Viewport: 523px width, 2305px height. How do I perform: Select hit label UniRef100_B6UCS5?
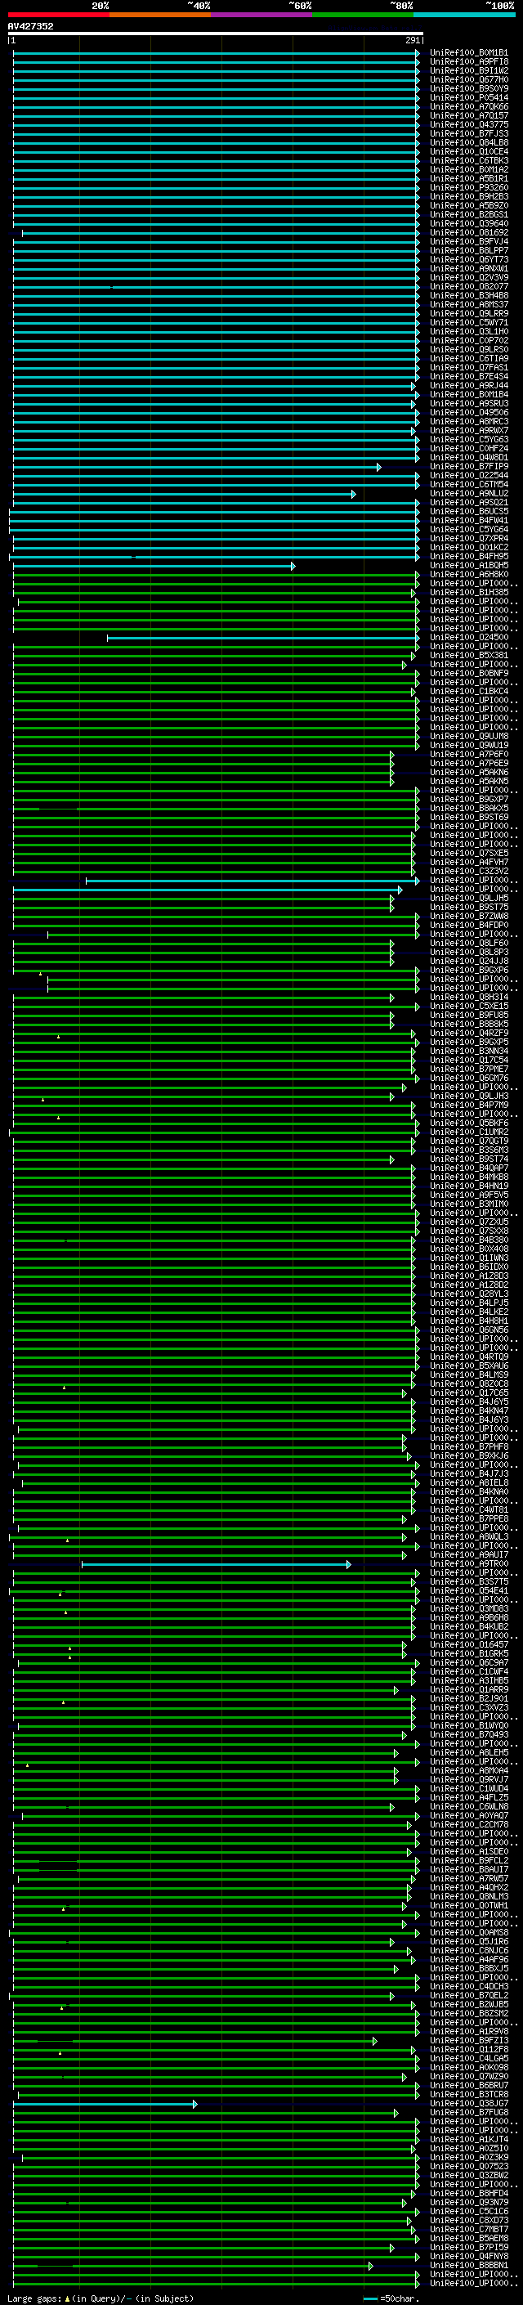coord(469,512)
